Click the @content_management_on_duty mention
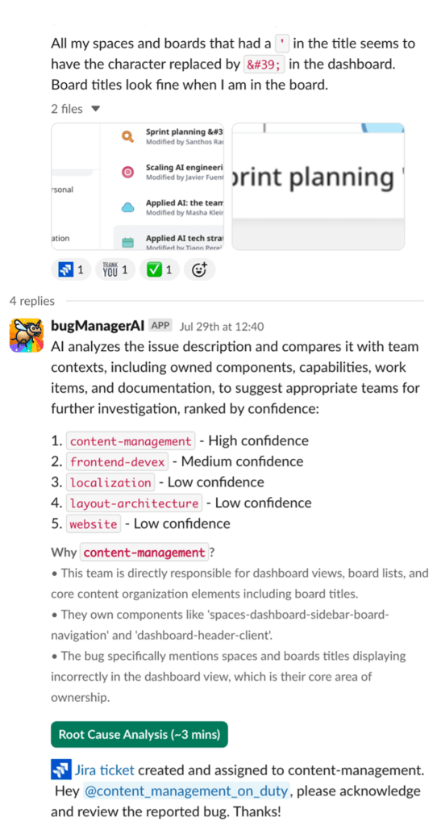The height and width of the screenshot is (826, 437). [186, 791]
